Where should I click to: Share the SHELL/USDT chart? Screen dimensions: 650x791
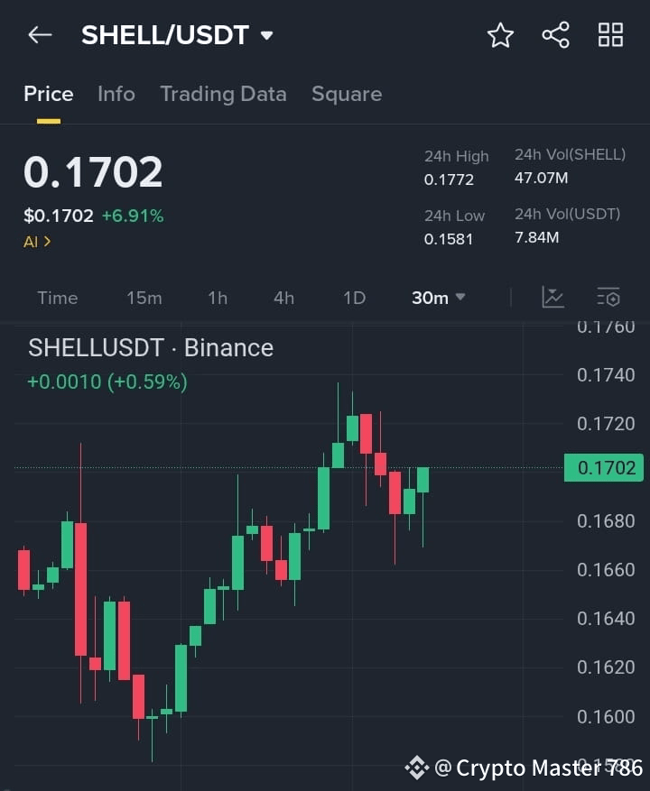[555, 35]
